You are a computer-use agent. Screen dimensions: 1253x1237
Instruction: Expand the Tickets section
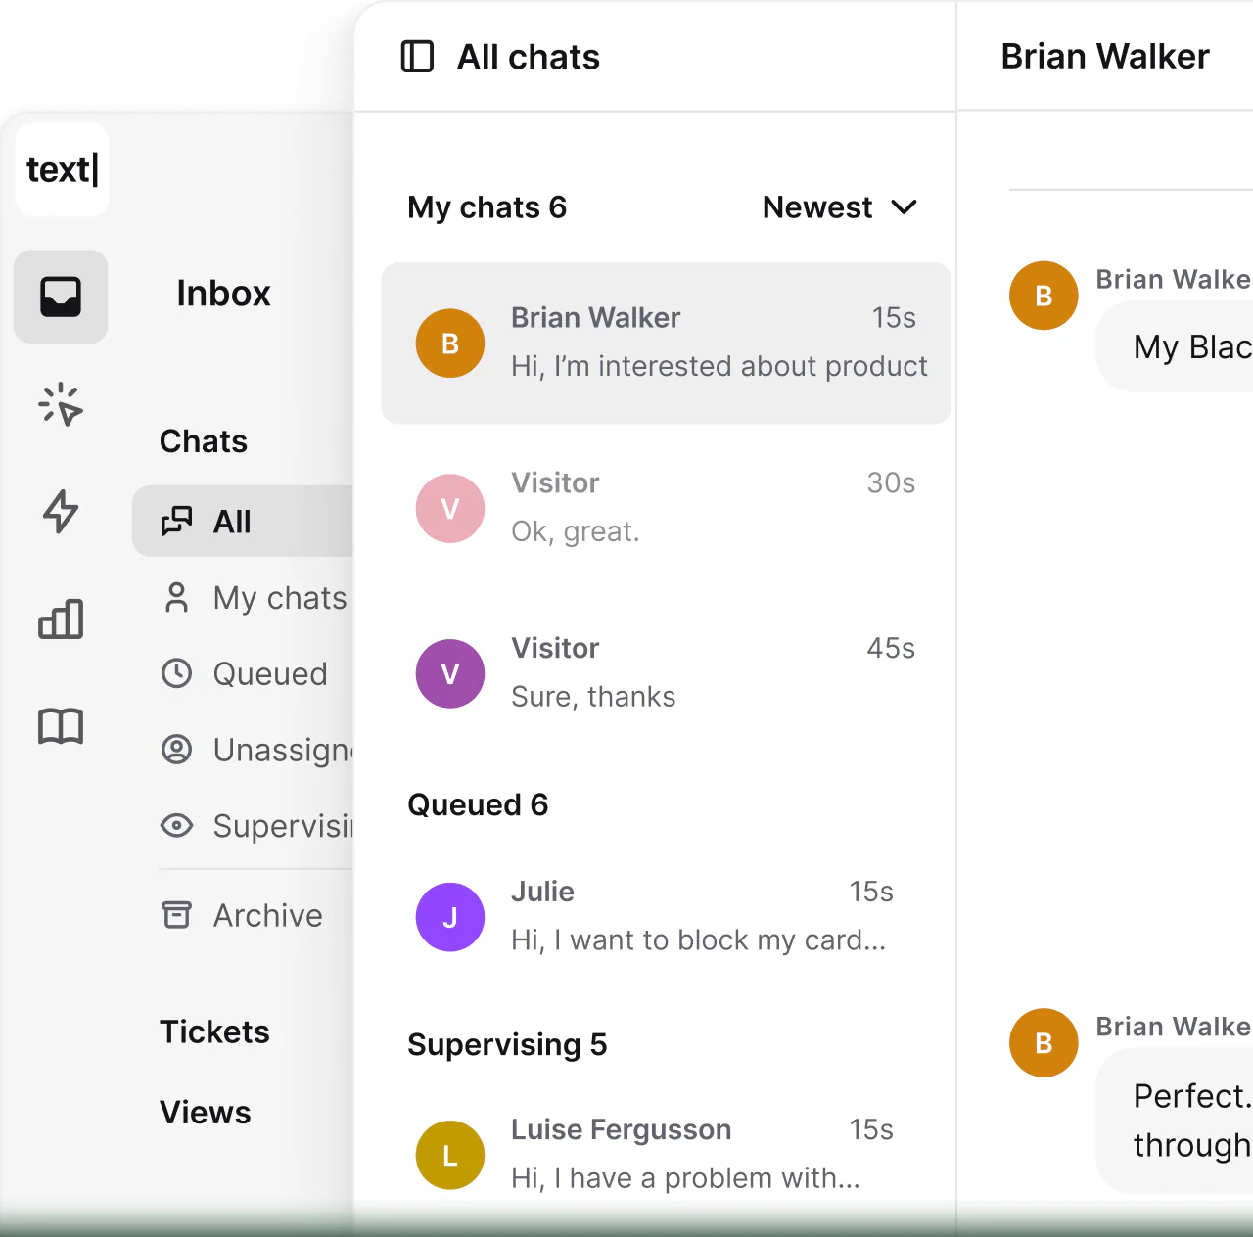click(x=214, y=1031)
